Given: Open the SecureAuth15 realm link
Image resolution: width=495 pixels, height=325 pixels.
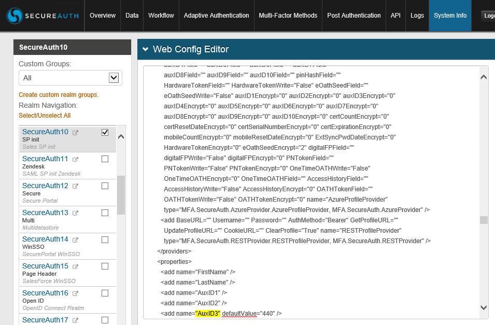Looking at the screenshot, I should pos(45,266).
